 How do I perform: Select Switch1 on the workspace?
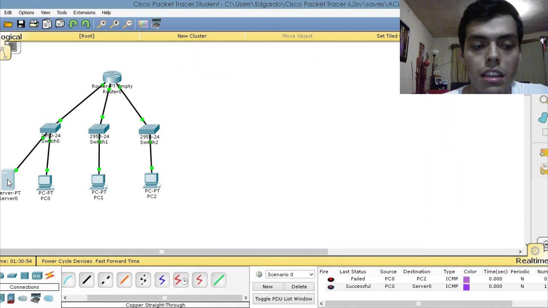pyautogui.click(x=99, y=130)
